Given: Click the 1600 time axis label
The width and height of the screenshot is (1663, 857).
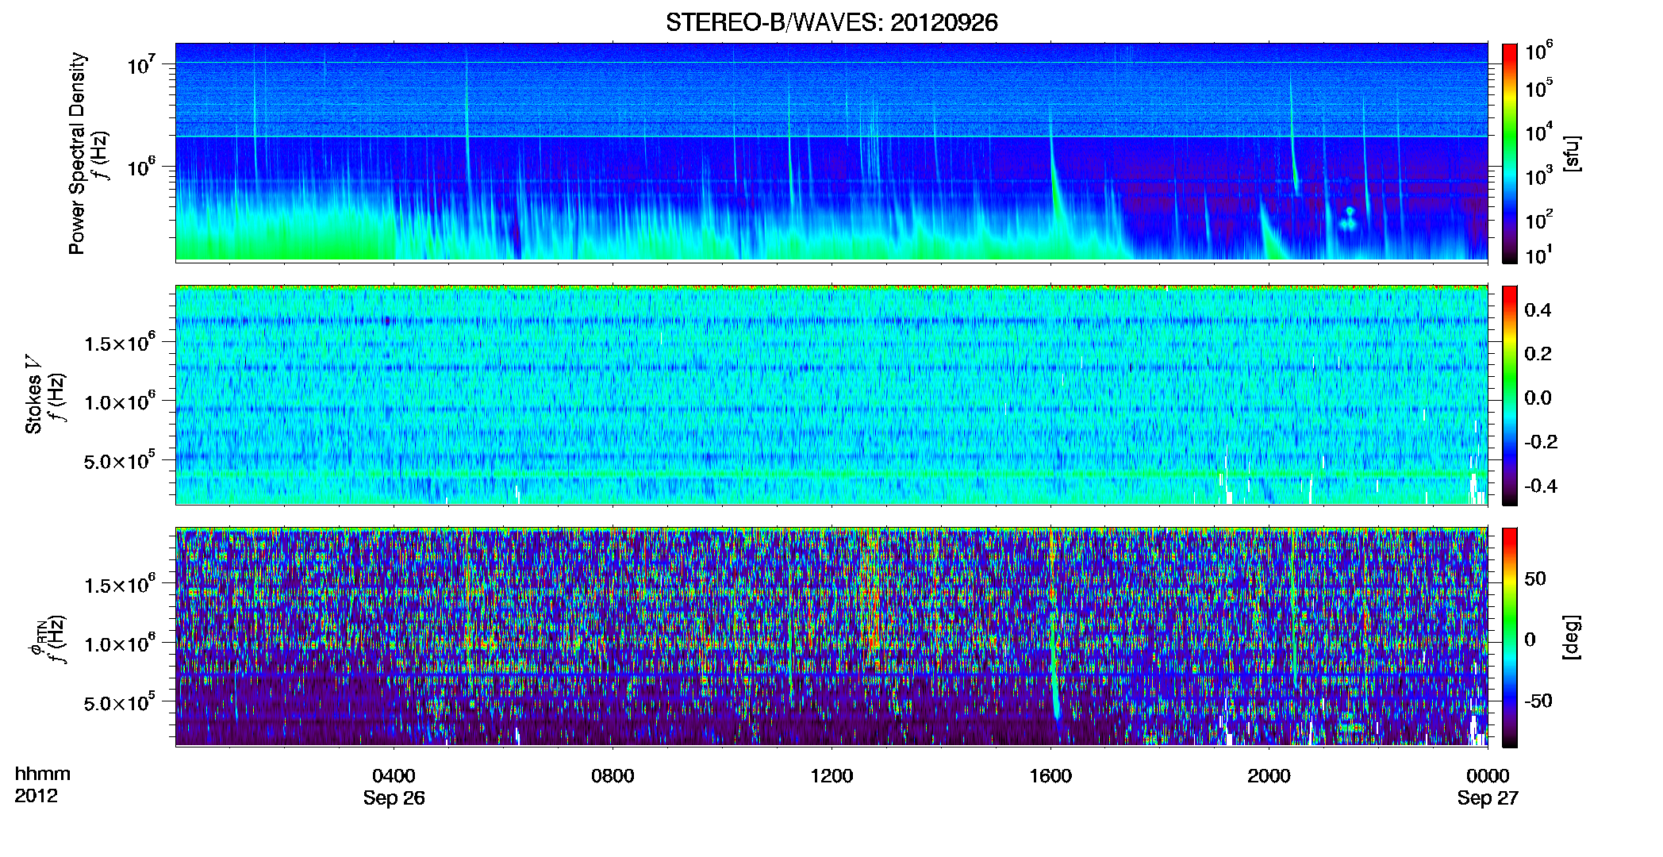Looking at the screenshot, I should [x=1050, y=776].
